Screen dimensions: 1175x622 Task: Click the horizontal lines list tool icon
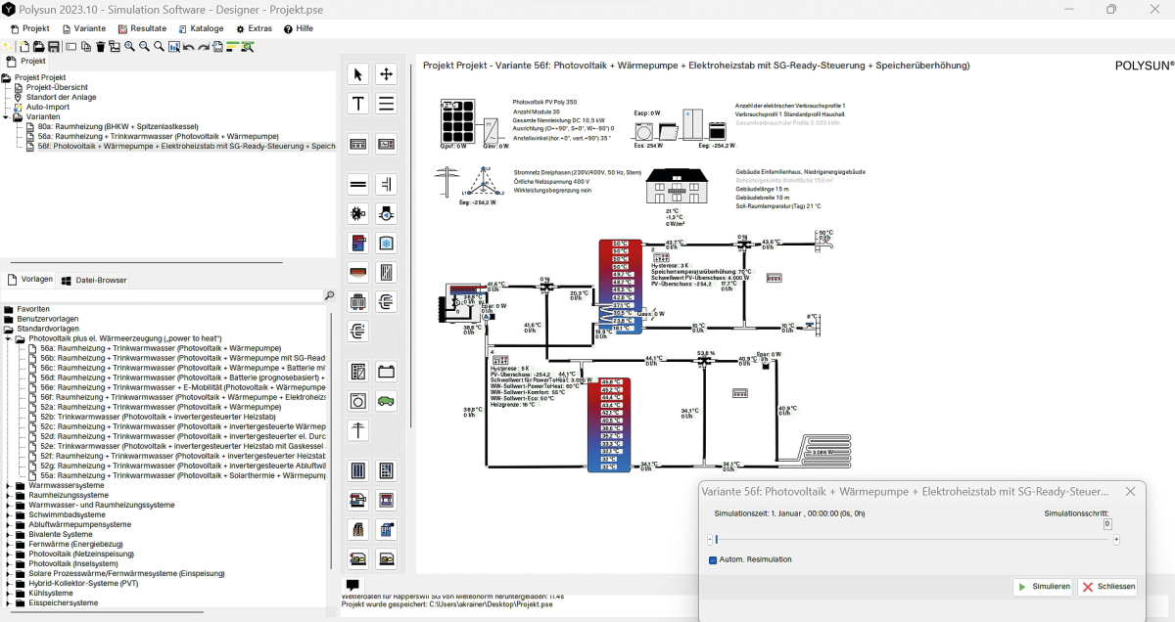pos(387,104)
